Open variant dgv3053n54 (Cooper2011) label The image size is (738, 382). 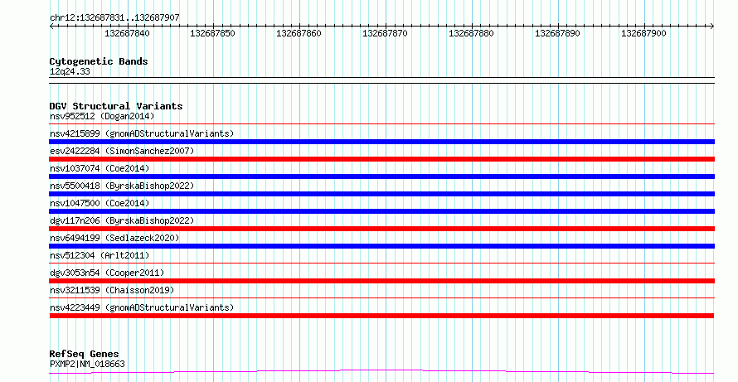(107, 273)
